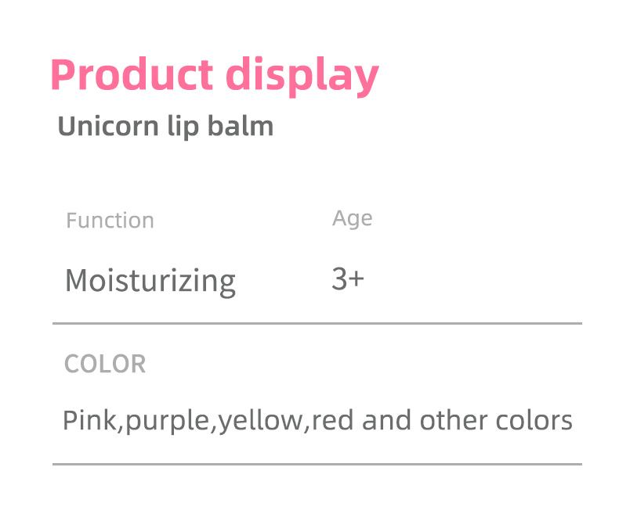The image size is (619, 521).
Task: Click the word "purple" in the color list
Action: click(x=168, y=422)
